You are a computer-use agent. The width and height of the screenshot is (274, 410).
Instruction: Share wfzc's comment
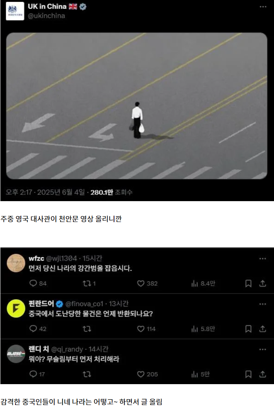click(262, 283)
